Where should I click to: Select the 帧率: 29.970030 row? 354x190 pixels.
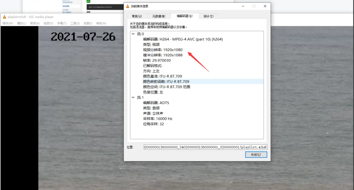[x=157, y=60]
